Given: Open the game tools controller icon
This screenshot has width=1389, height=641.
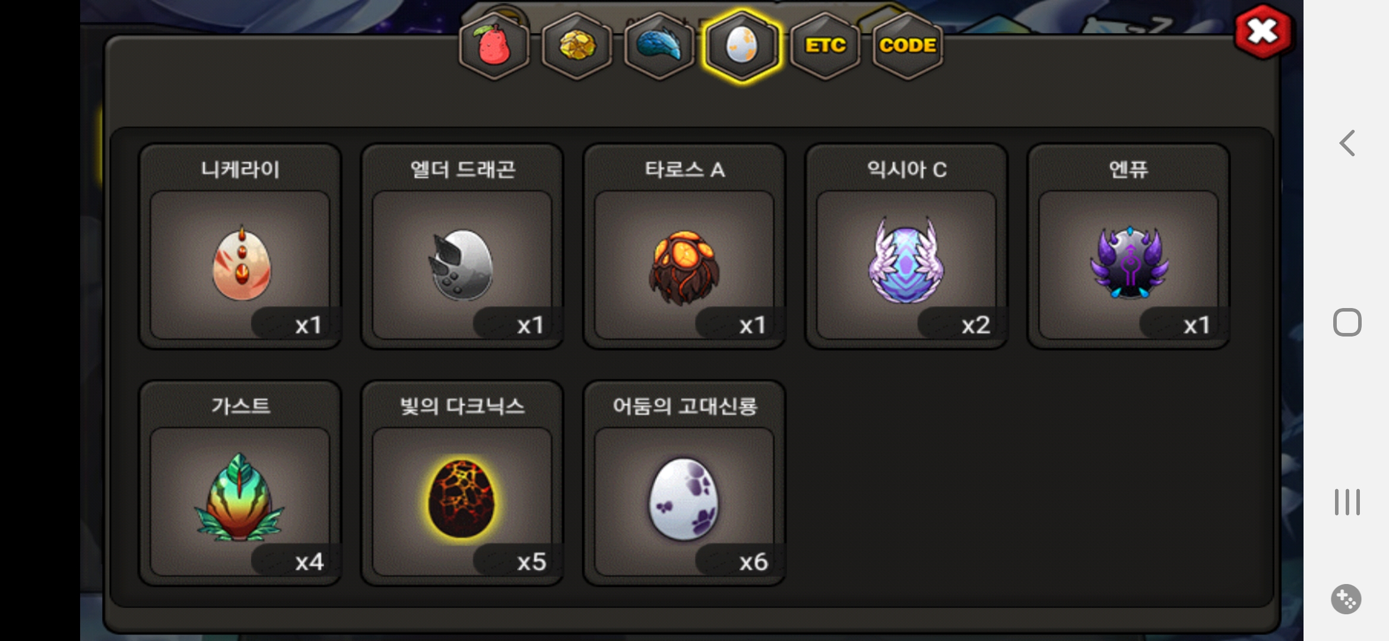Looking at the screenshot, I should (x=1346, y=599).
